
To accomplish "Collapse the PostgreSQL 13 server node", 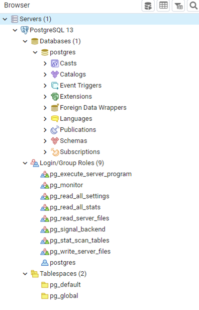I will pyautogui.click(x=15, y=30).
